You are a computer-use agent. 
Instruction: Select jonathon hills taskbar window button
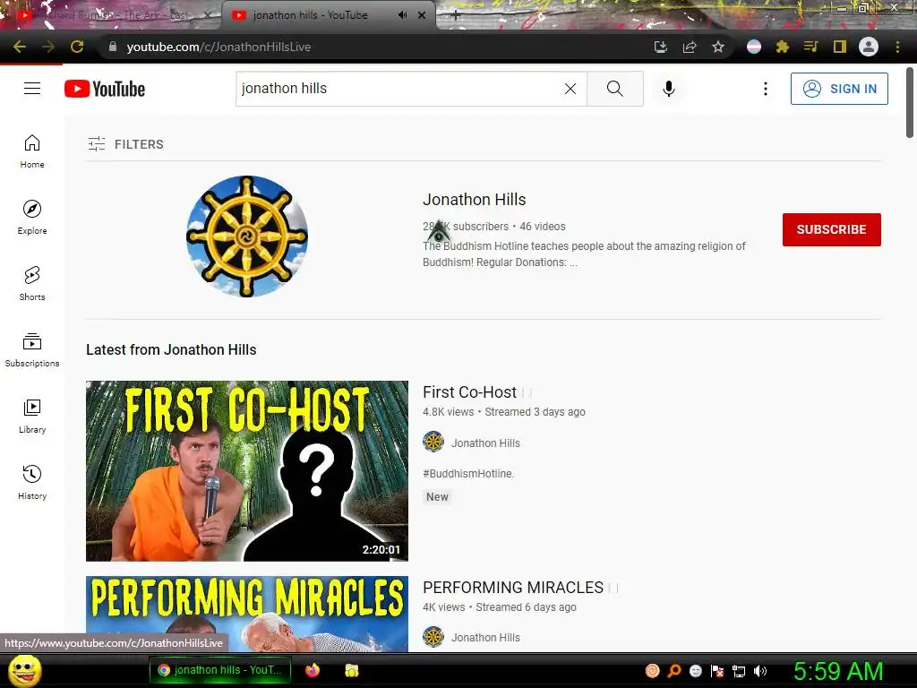pos(220,670)
